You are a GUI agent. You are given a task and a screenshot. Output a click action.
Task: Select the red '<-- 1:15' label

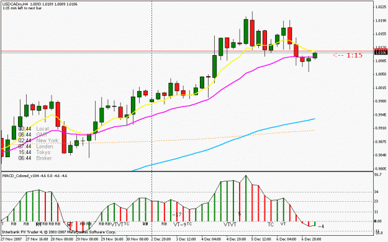pyautogui.click(x=348, y=55)
